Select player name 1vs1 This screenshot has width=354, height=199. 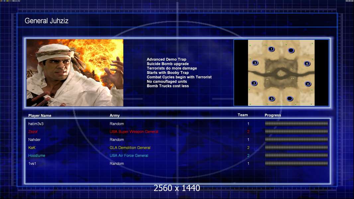pos(32,164)
